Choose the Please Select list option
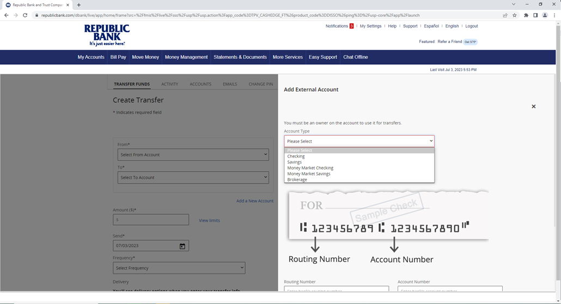Image resolution: width=561 pixels, height=304 pixels. click(x=359, y=150)
